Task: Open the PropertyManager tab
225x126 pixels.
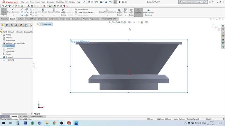Action: coord(7,25)
